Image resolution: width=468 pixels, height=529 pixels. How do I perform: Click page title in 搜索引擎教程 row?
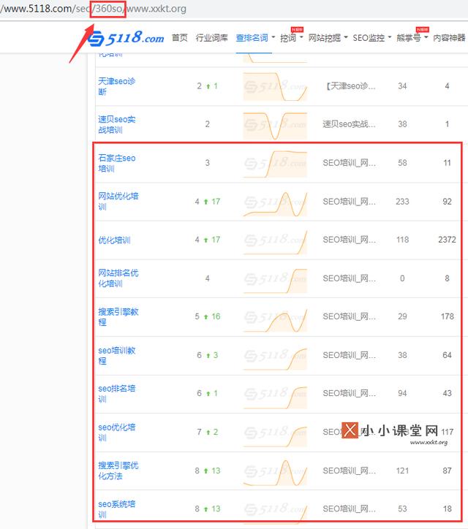click(349, 316)
